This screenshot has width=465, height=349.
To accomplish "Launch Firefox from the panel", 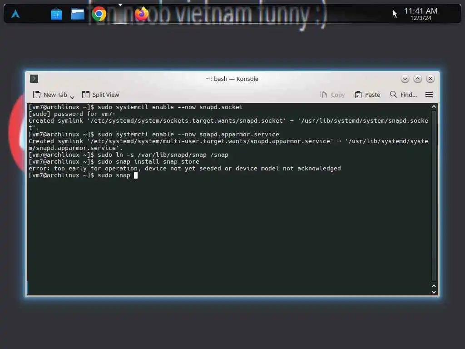I will click(x=142, y=14).
